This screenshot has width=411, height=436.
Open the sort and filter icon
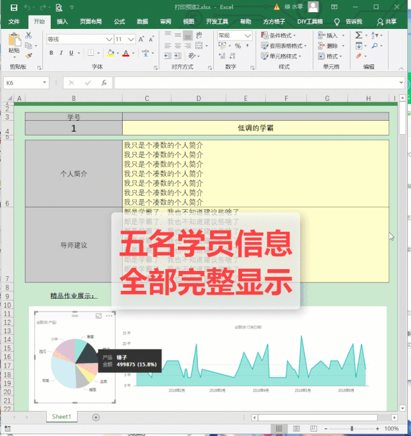[x=374, y=35]
